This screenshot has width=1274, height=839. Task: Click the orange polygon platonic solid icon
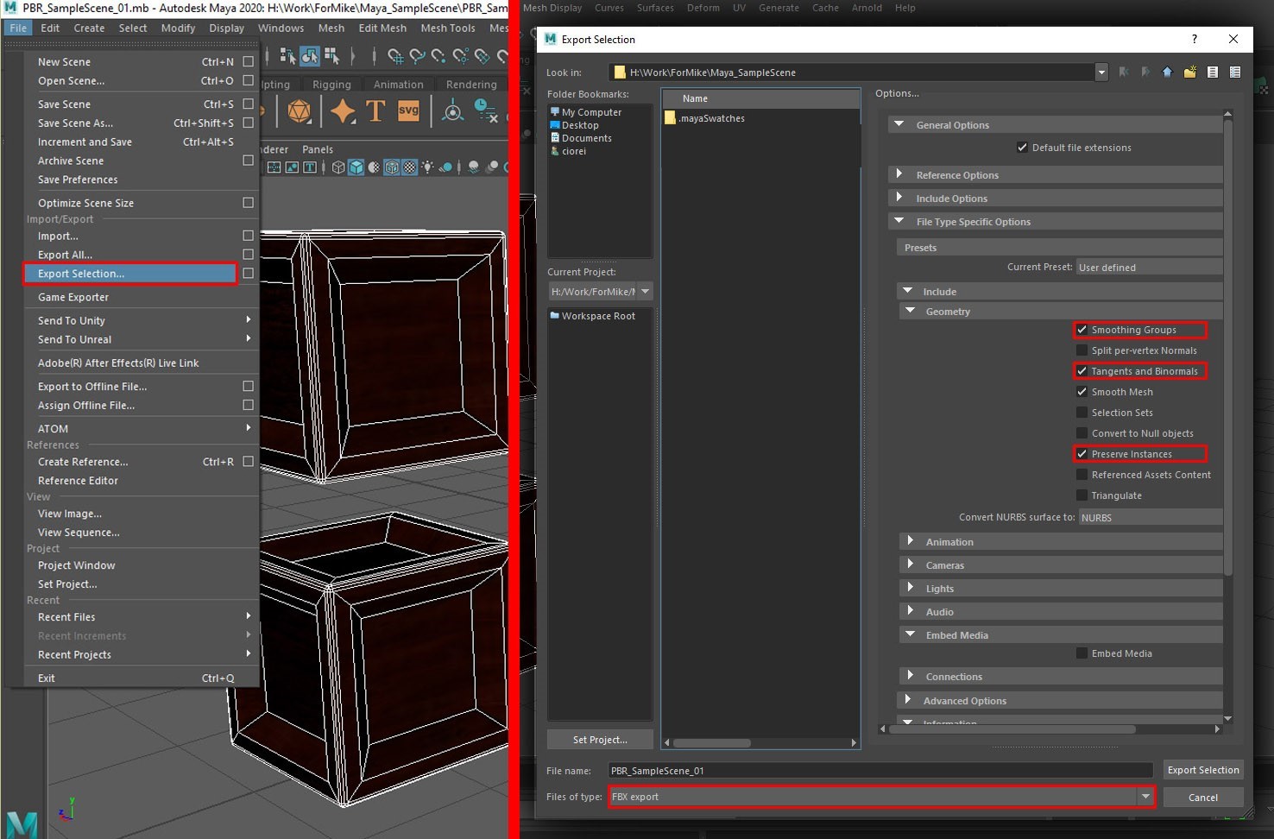coord(300,110)
